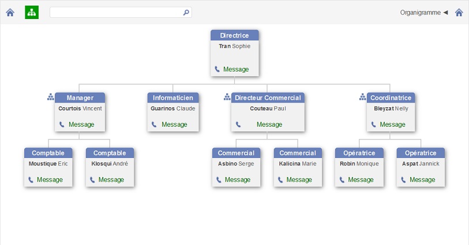Expand hierarchy icon beside Directeur Commercial
Screen dimensions: 469x245
tap(227, 97)
